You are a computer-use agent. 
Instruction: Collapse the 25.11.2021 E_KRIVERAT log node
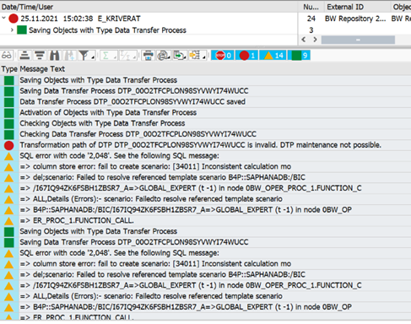(3, 19)
